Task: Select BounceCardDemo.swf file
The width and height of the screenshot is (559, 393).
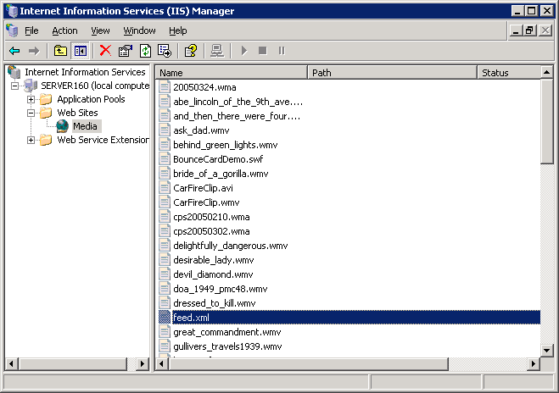Action: tap(218, 159)
